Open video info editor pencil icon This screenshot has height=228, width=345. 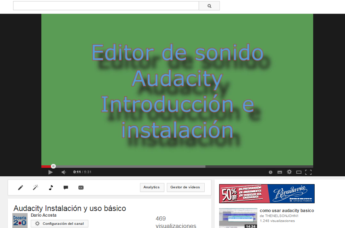tap(21, 188)
